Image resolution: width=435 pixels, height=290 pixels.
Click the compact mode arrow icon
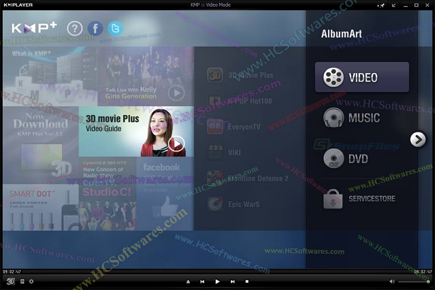[x=394, y=5]
